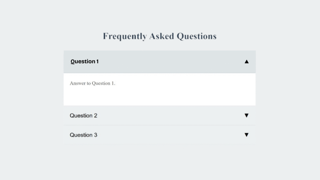The height and width of the screenshot is (180, 320).
Task: Select the underlined Q in Question 1
Action: click(72, 62)
